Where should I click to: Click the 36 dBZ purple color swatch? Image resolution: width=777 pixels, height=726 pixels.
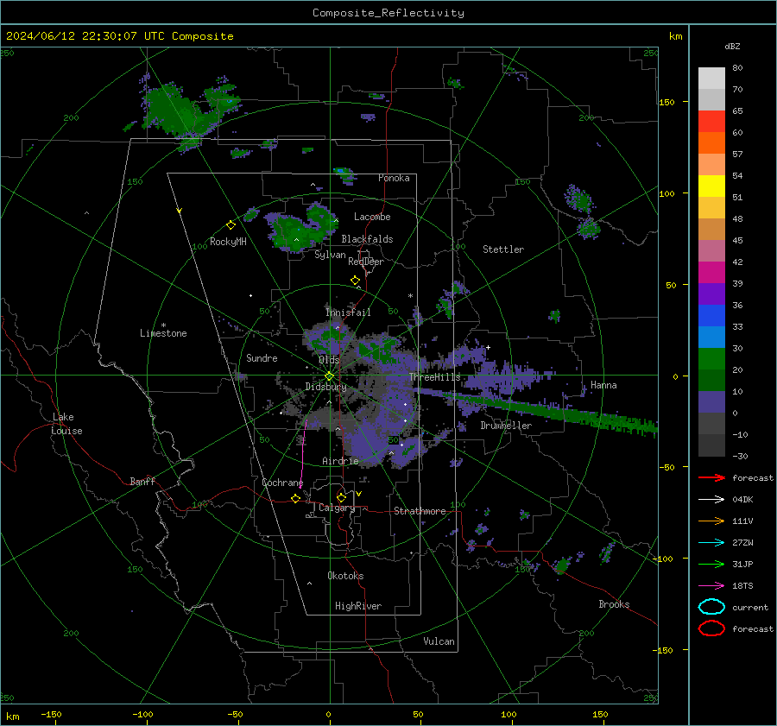tap(711, 294)
